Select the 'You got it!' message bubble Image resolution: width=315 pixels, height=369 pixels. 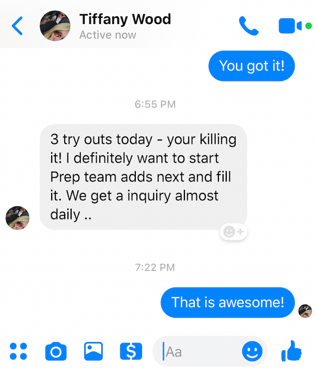[x=251, y=66]
